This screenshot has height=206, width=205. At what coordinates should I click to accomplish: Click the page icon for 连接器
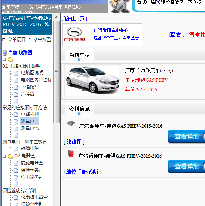click(16, 94)
